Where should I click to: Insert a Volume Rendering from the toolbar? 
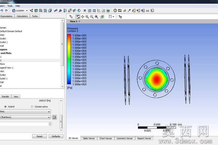pos(50,11)
